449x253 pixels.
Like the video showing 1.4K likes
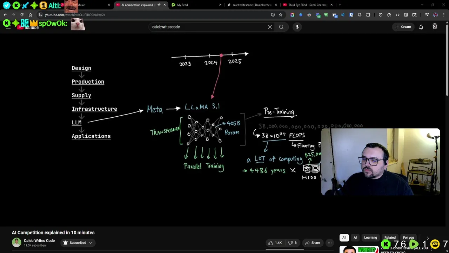tap(275, 243)
